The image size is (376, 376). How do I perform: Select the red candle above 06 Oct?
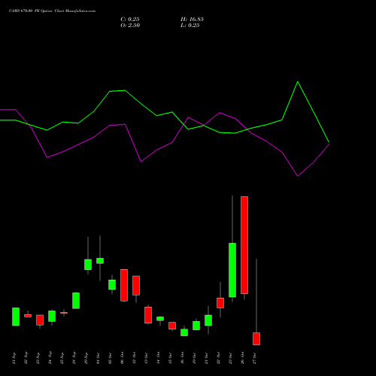pos(124,285)
